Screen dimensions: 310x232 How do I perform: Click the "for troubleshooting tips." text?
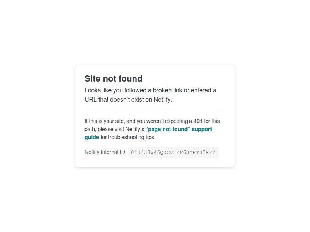click(x=128, y=137)
